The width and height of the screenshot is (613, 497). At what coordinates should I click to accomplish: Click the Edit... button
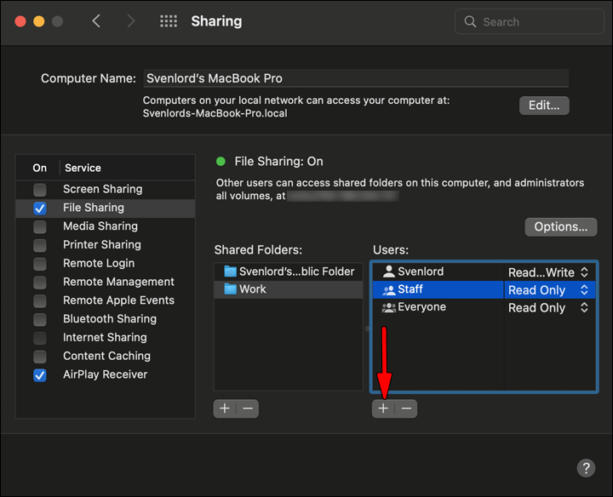coord(544,106)
